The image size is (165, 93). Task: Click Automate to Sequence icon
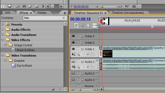18,6
